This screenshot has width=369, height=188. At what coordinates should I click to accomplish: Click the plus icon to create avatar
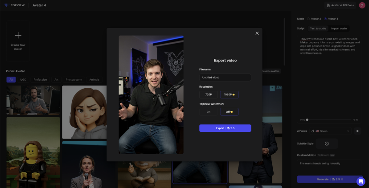(18, 36)
